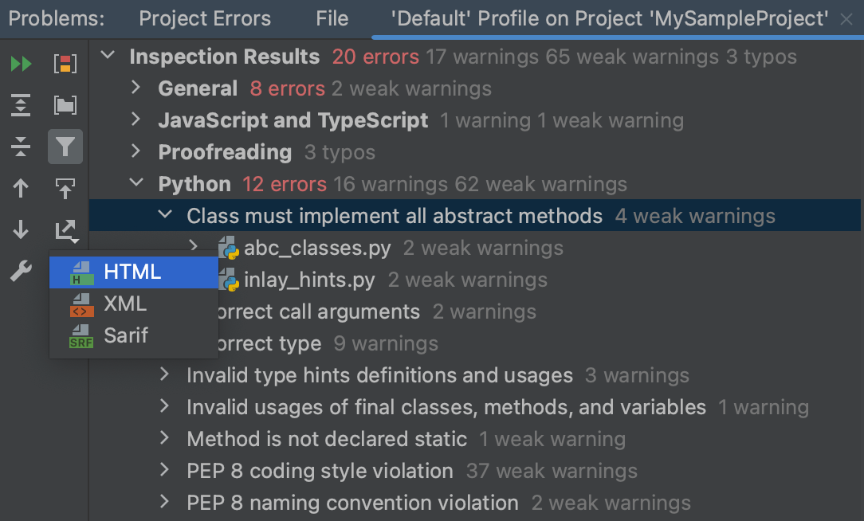This screenshot has width=864, height=521.
Task: Collapse all nodes in the results tree
Action: point(20,146)
